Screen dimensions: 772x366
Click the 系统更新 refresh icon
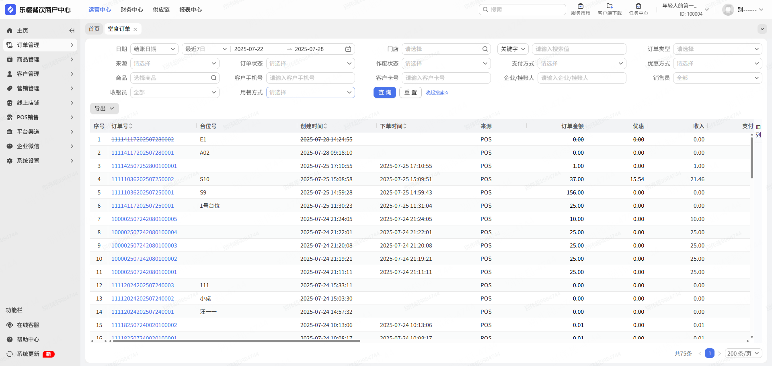pos(10,354)
